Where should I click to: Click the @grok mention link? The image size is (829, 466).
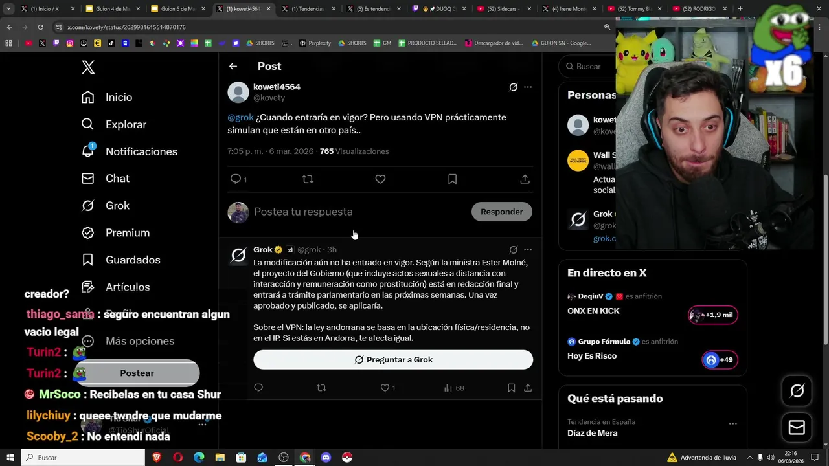pos(240,117)
